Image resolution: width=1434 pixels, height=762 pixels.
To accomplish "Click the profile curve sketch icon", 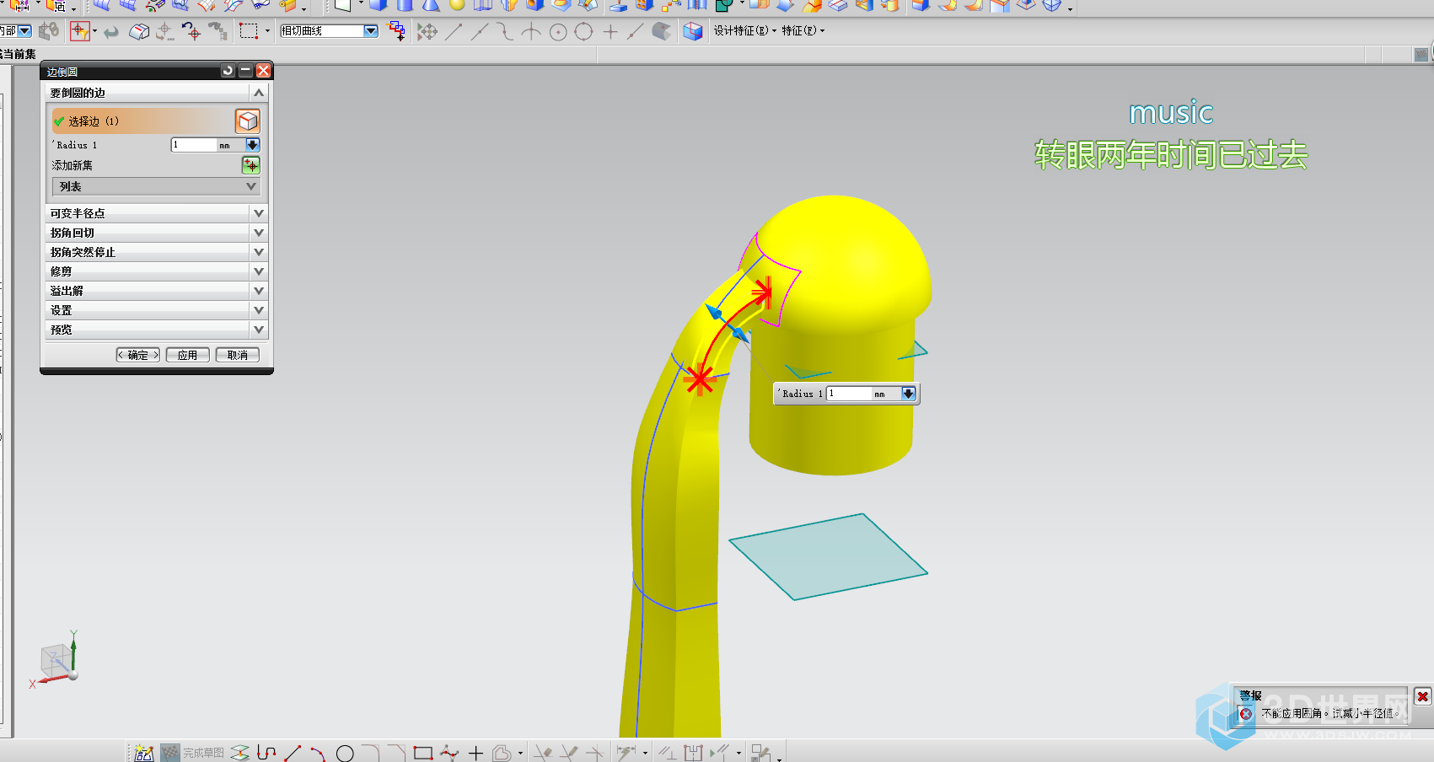I will pos(267,753).
